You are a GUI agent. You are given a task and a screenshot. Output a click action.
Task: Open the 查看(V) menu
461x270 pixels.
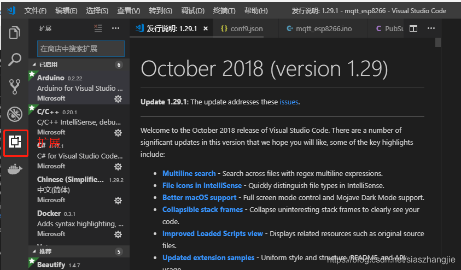(129, 11)
